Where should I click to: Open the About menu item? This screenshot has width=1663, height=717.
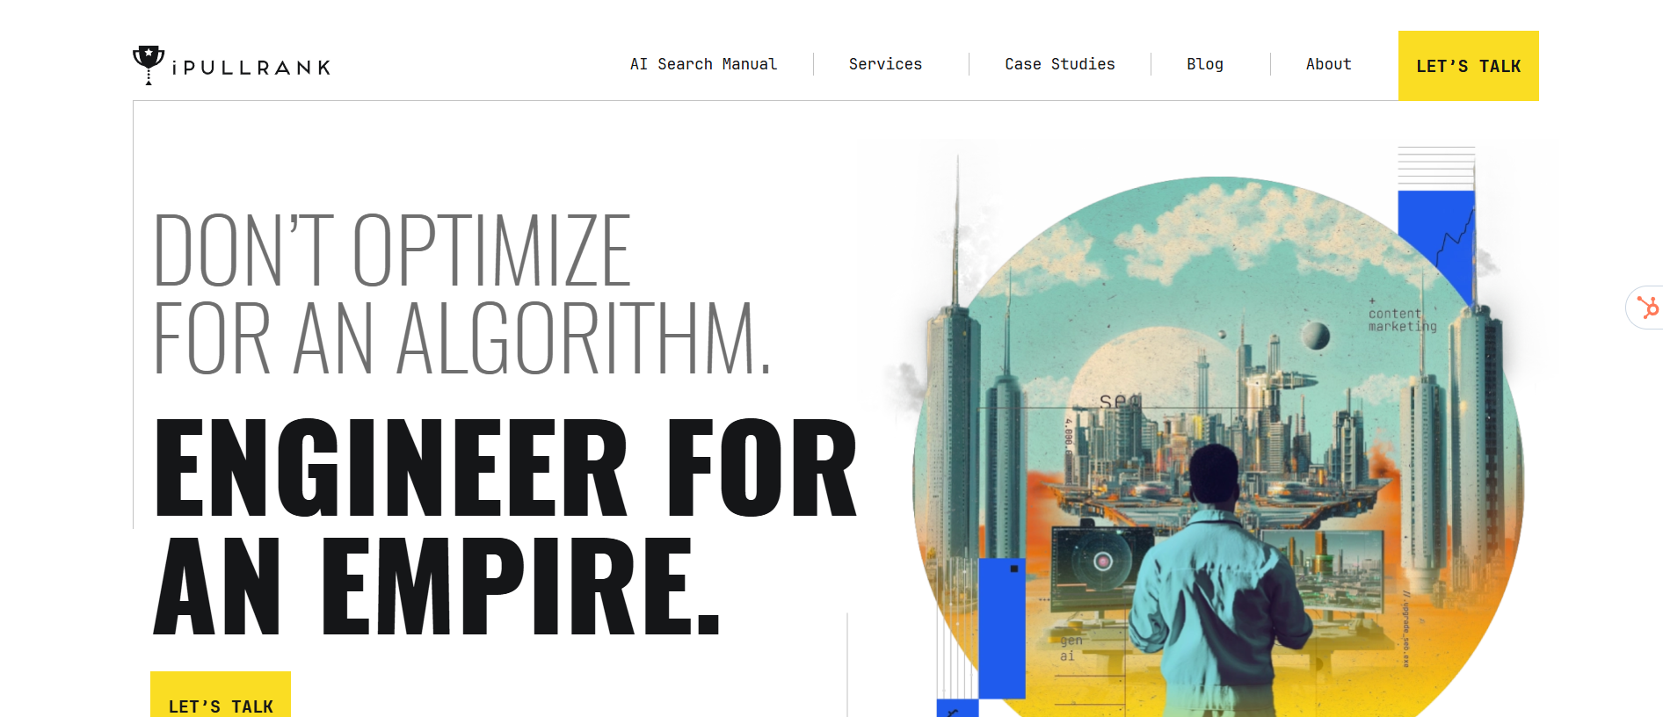click(x=1328, y=64)
